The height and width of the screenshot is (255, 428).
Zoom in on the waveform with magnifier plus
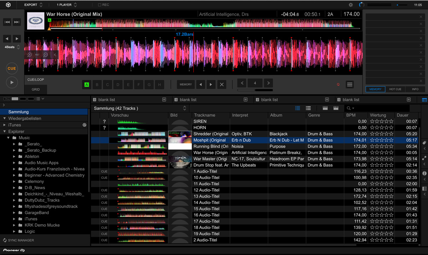(x=30, y=55)
